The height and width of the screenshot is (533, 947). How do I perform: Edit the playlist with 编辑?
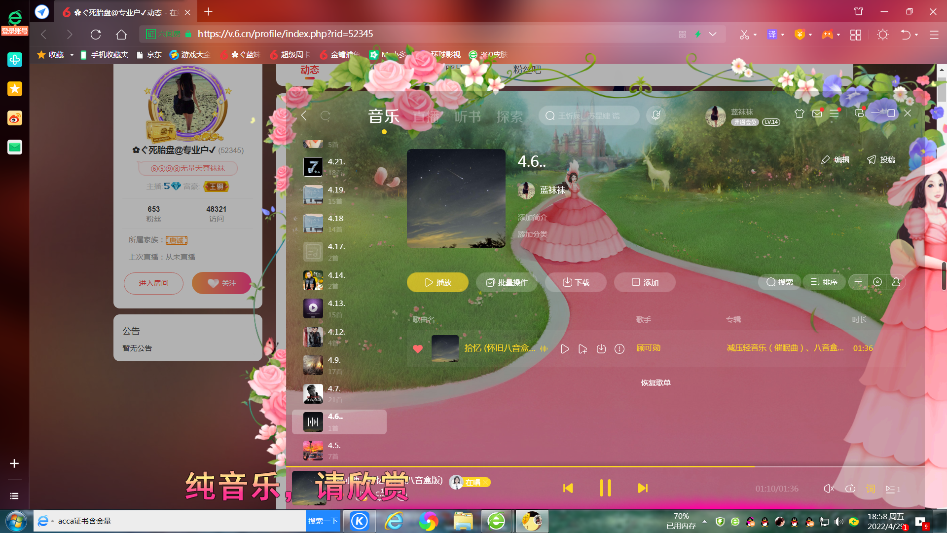tap(835, 159)
